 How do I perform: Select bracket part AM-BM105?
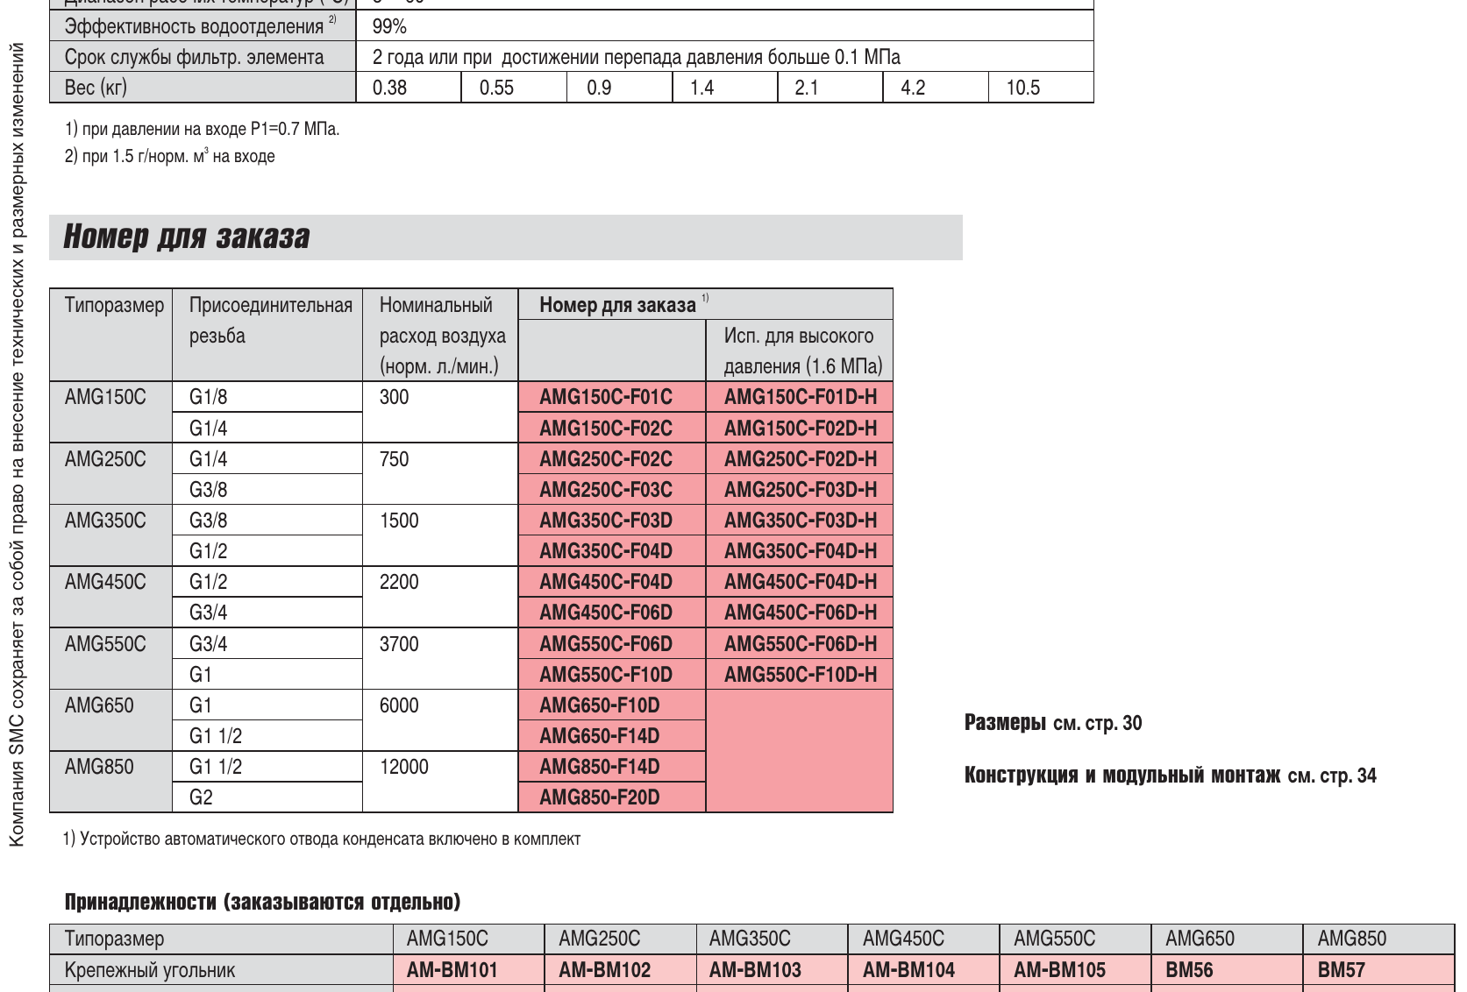(1060, 970)
